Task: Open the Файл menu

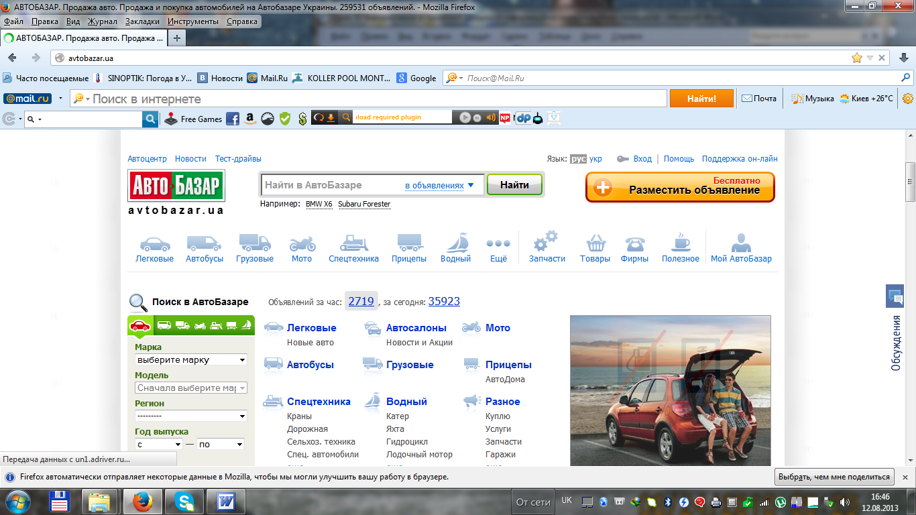Action: tap(13, 21)
